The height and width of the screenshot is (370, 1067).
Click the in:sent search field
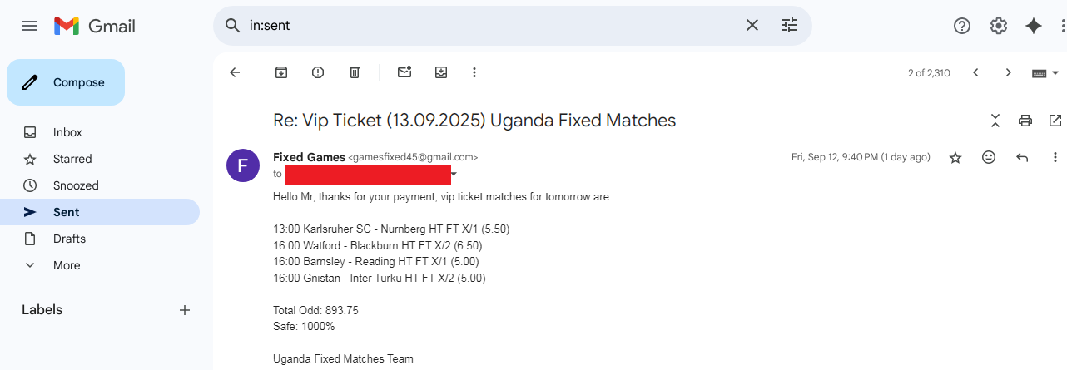click(491, 26)
